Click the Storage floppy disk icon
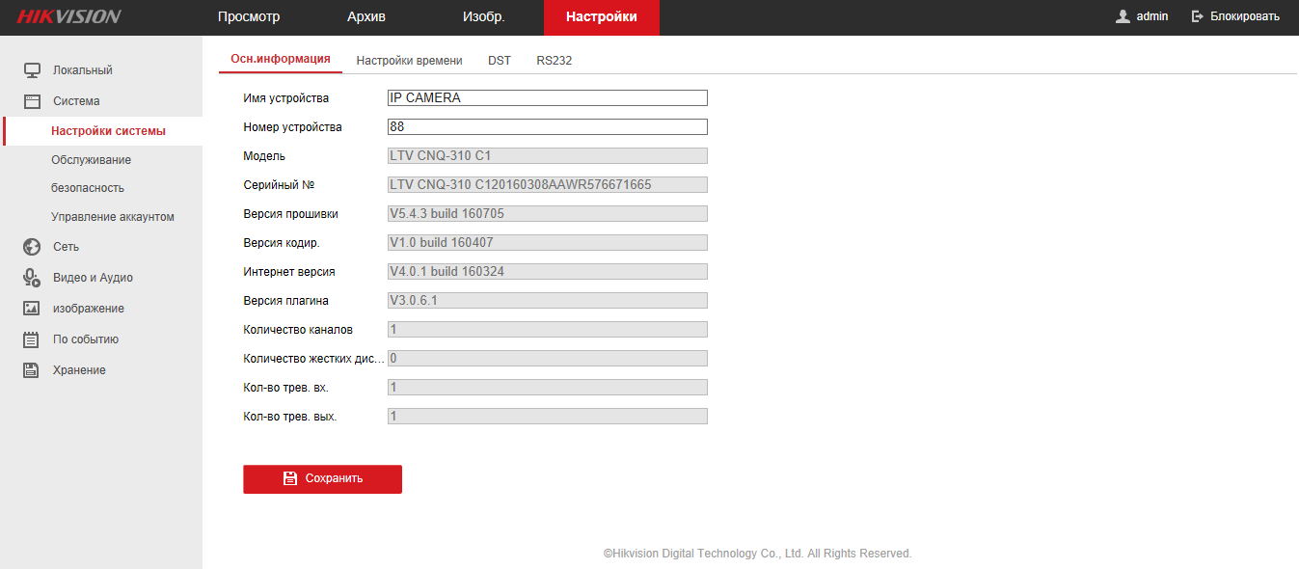 (x=32, y=370)
